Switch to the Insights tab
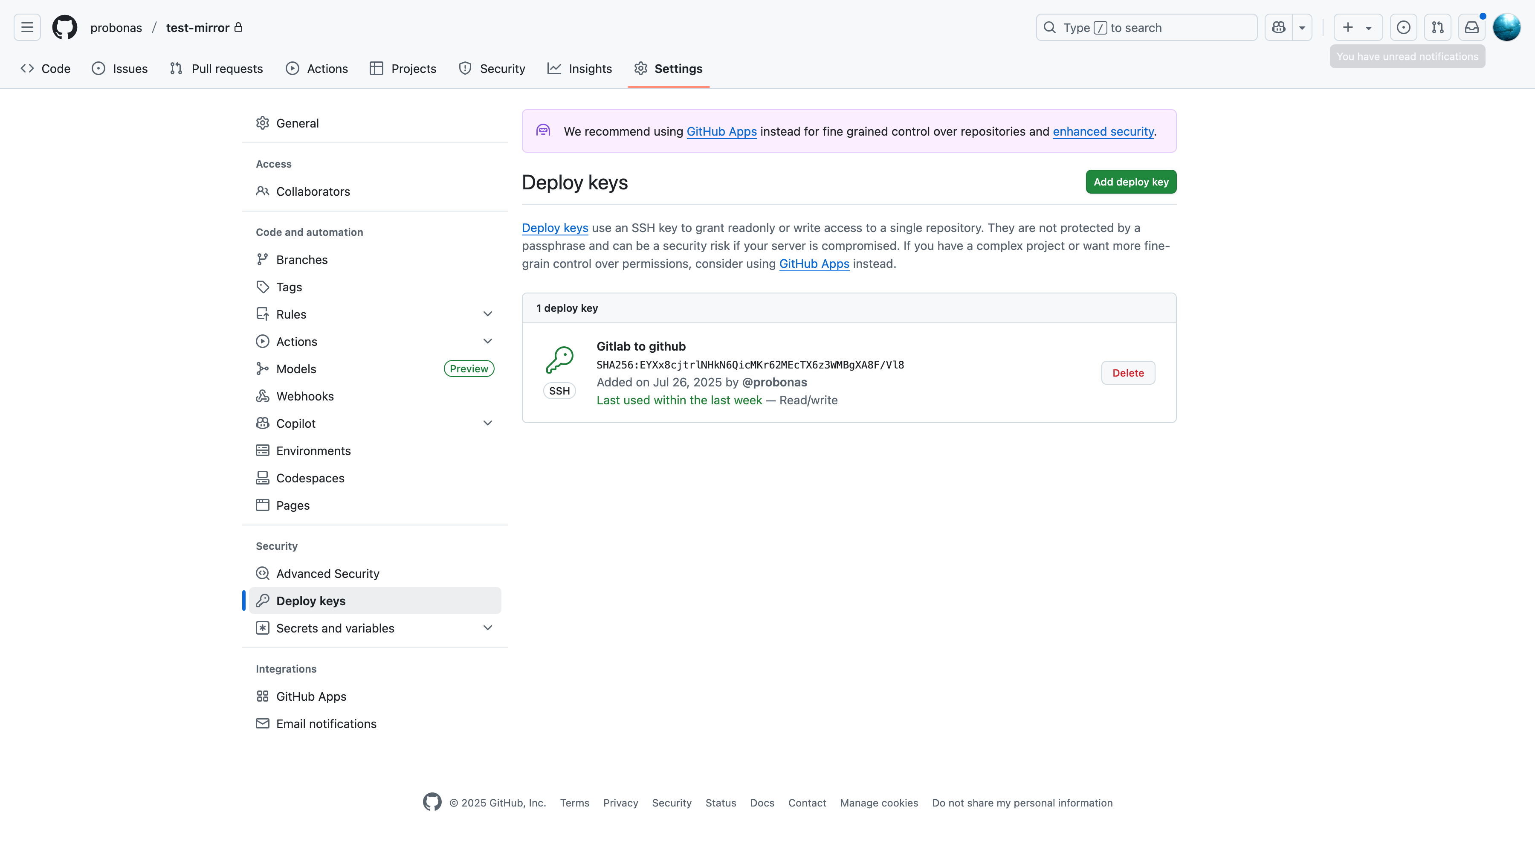Image resolution: width=1535 pixels, height=853 pixels. (591, 68)
